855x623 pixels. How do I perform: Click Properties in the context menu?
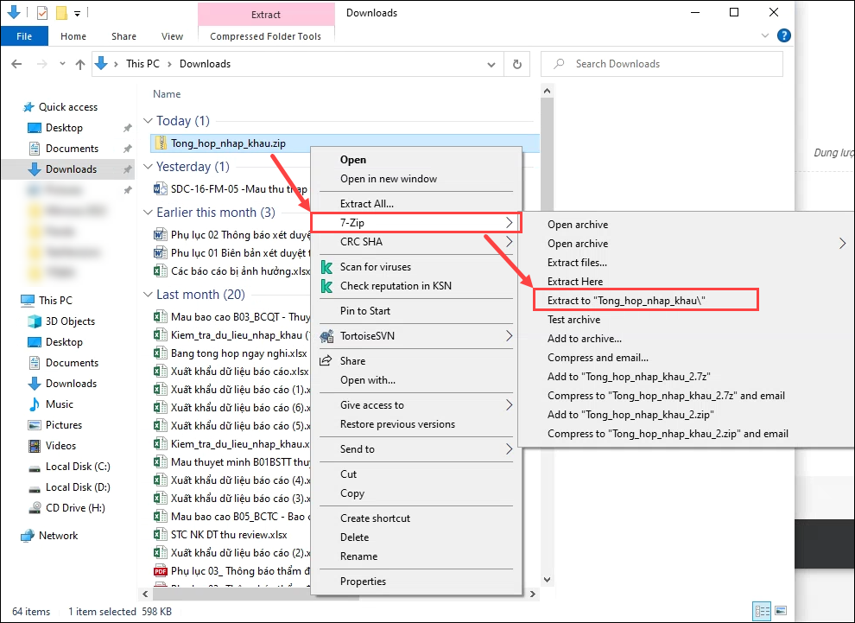(x=363, y=582)
